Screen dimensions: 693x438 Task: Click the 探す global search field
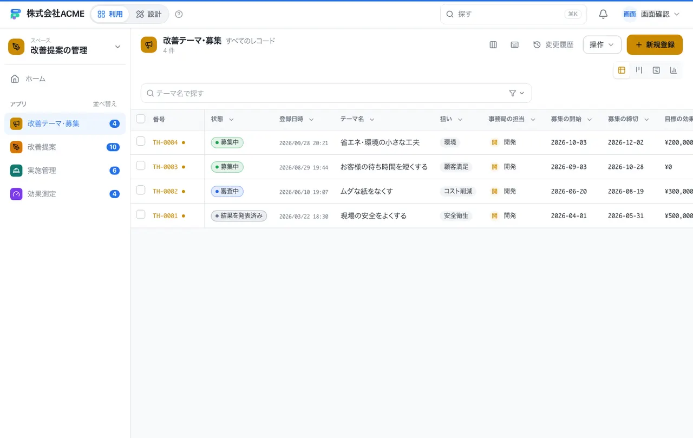(x=513, y=14)
